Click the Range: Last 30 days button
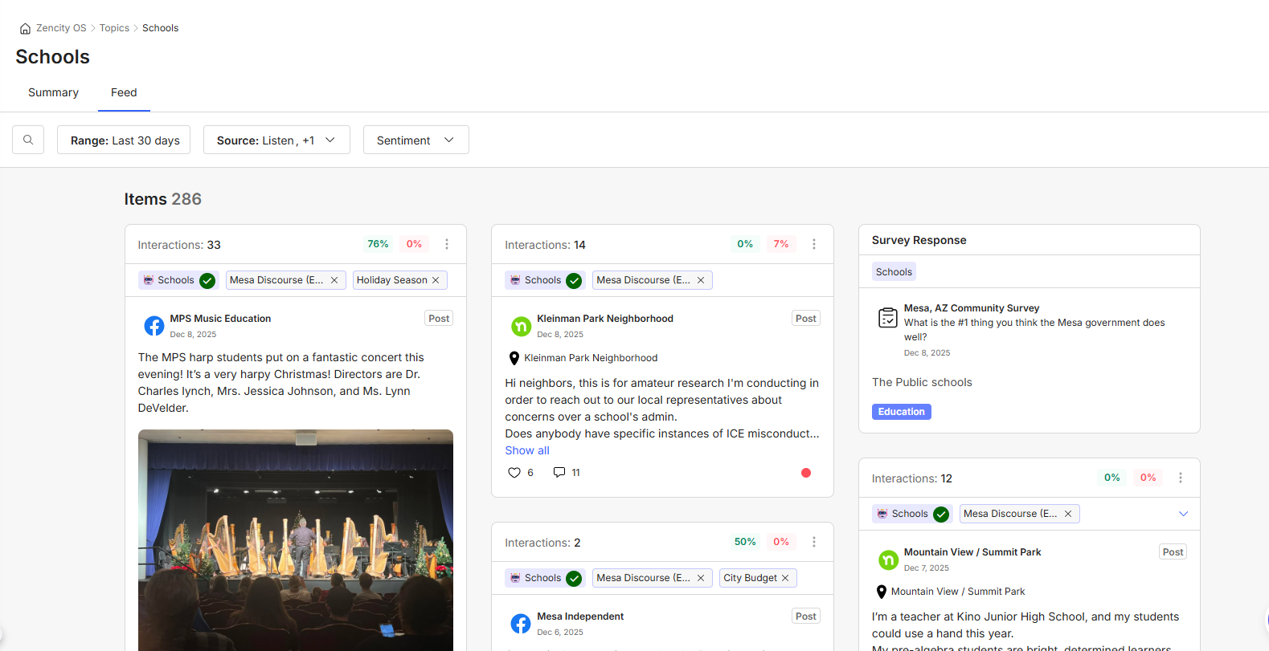The image size is (1269, 651). 124,140
